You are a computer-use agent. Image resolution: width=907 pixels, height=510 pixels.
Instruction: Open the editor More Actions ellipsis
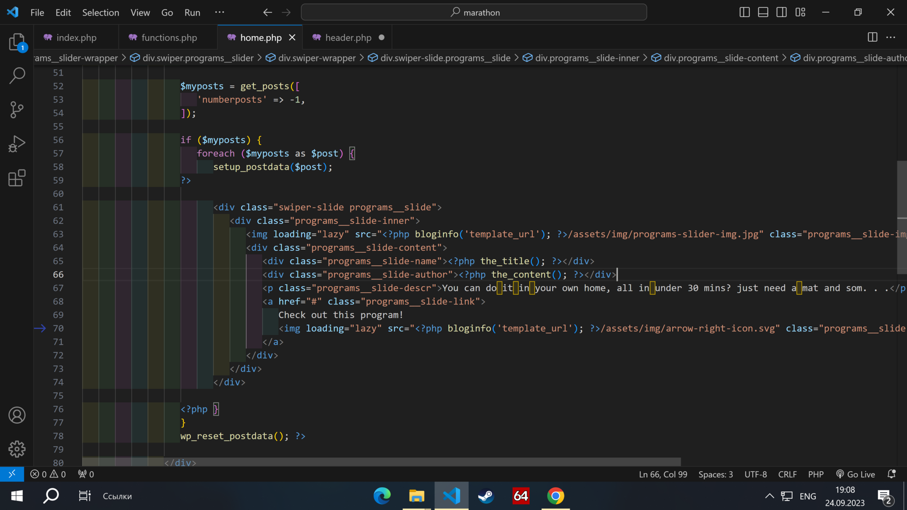[x=891, y=37]
